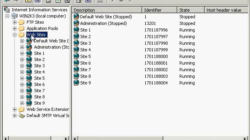Click the Site 5 globe icon in tree
The width and height of the screenshot is (250, 140).
tap(29, 78)
